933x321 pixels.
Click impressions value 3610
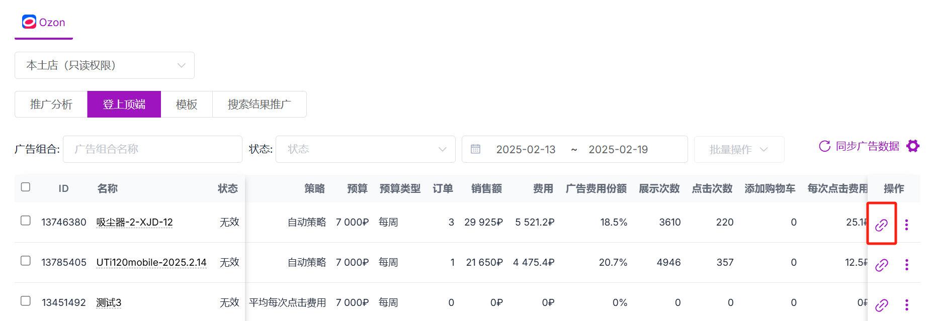point(670,222)
